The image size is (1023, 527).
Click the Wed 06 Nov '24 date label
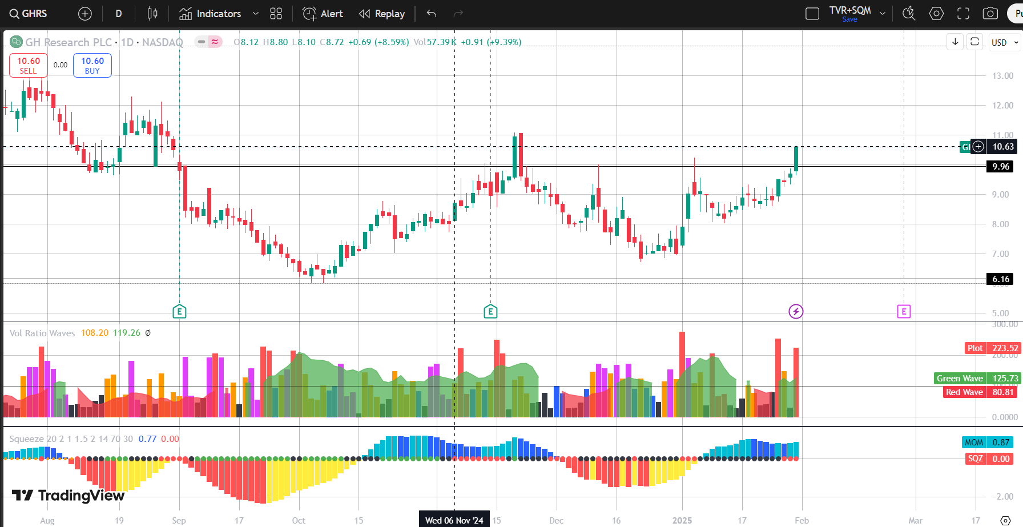454,520
